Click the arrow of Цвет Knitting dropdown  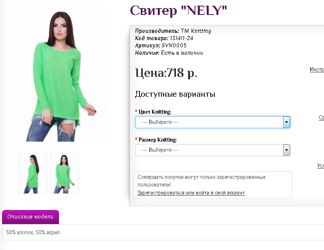coord(286,122)
